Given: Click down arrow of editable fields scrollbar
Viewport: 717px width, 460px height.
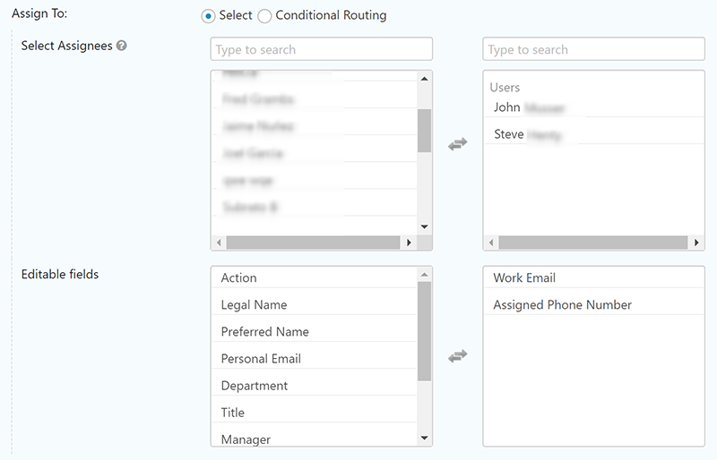Looking at the screenshot, I should [x=424, y=438].
